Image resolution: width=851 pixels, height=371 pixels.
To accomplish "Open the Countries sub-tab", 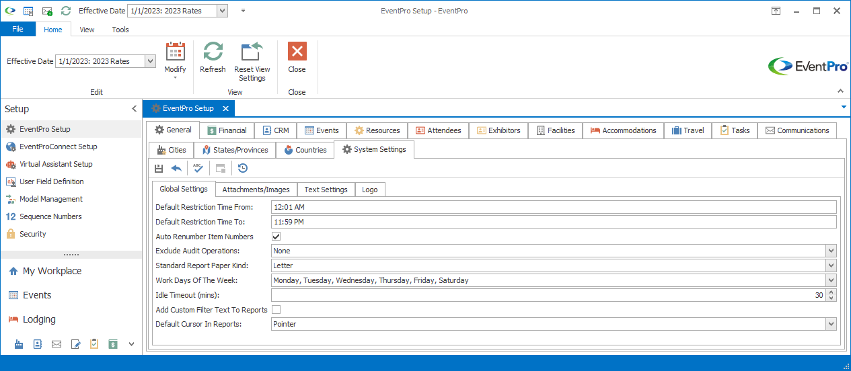I will [x=305, y=150].
